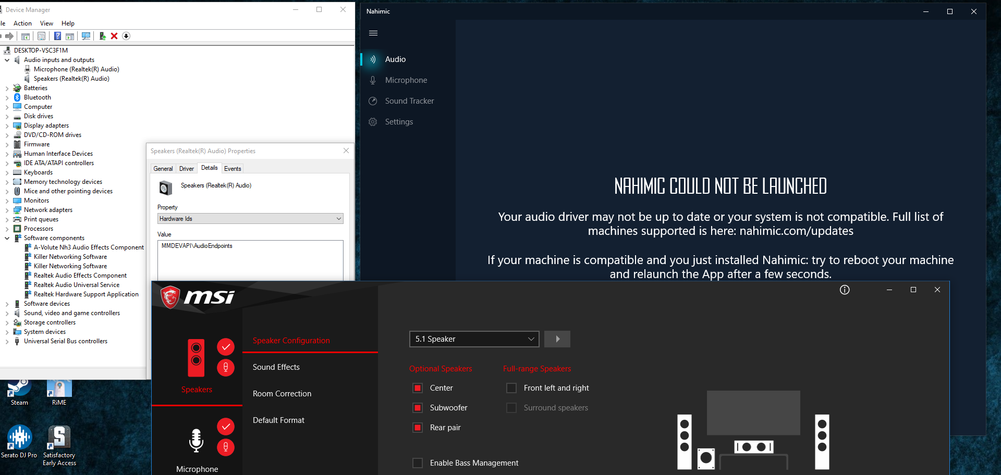The height and width of the screenshot is (475, 1001).
Task: Click the Update device driver toolbar icon
Action: pos(102,36)
